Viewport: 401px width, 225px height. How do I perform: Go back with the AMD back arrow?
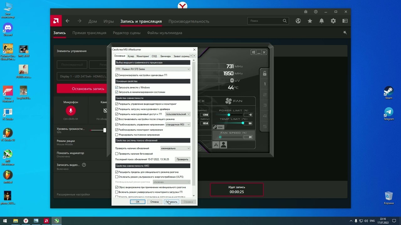(68, 21)
